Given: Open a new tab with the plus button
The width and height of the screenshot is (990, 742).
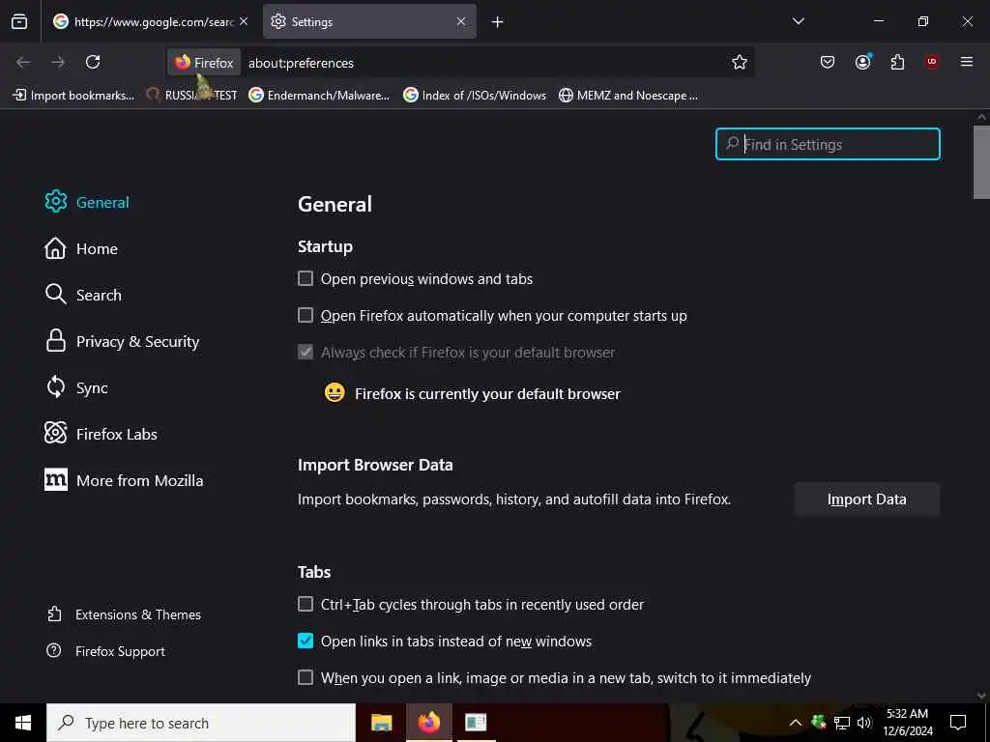Looking at the screenshot, I should [x=498, y=22].
